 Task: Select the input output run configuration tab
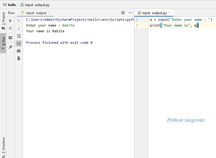(x=35, y=13)
